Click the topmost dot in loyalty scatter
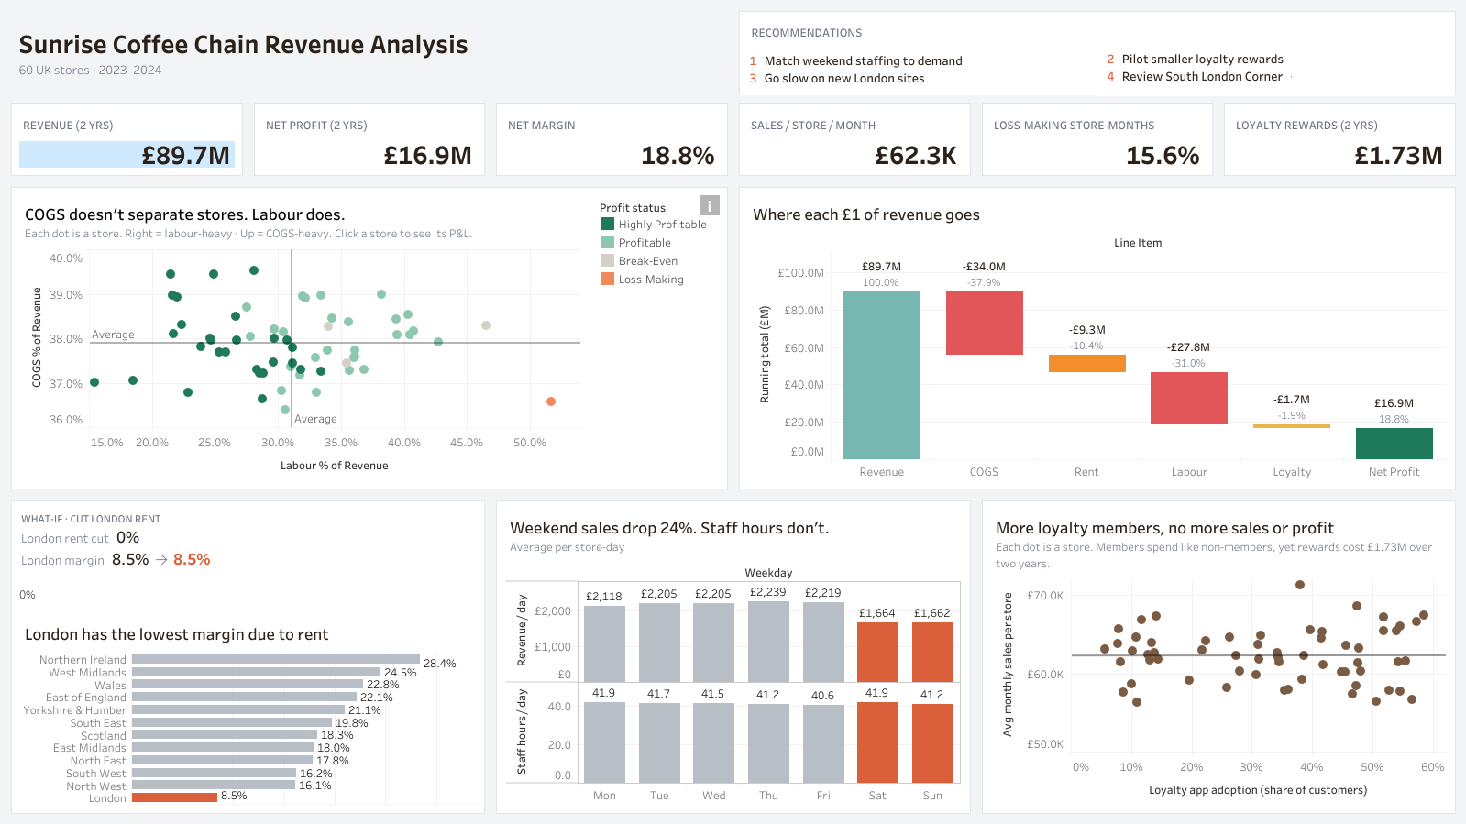Image resolution: width=1466 pixels, height=824 pixels. click(x=1300, y=585)
